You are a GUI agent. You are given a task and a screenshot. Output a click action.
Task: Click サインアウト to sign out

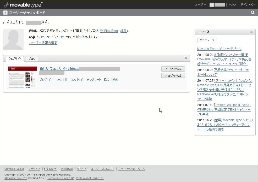click(x=248, y=5)
